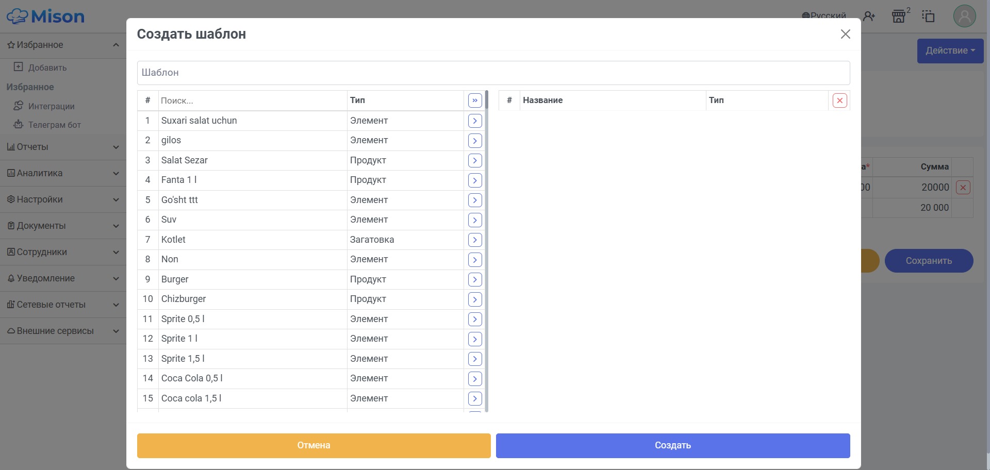
Task: Expand the Отчеты sidebar menu
Action: point(63,147)
